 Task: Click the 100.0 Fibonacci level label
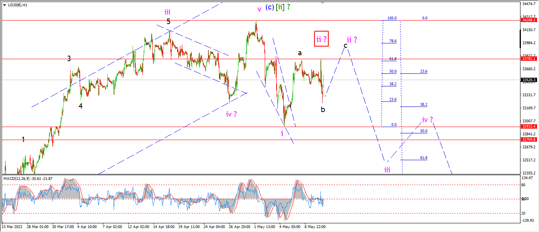(x=392, y=18)
